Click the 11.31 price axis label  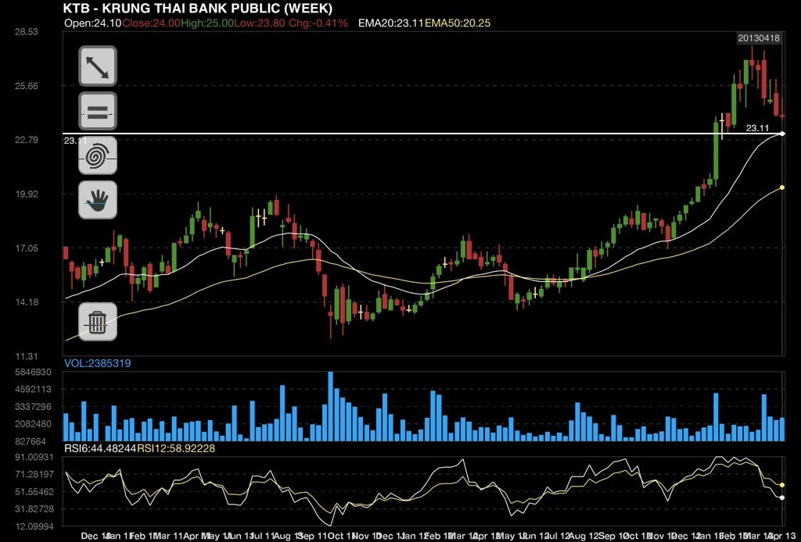pos(27,356)
